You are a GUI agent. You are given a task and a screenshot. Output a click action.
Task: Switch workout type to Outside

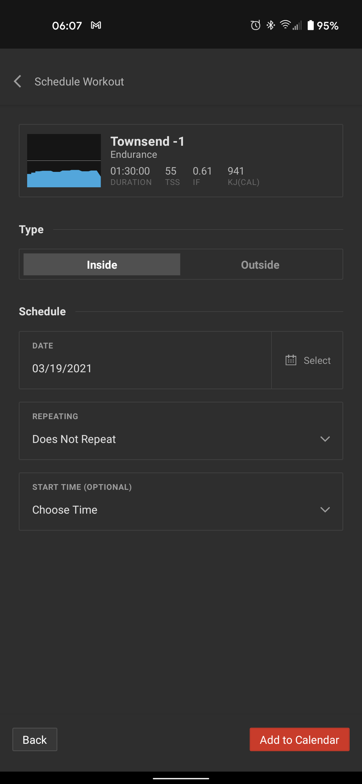pos(260,264)
